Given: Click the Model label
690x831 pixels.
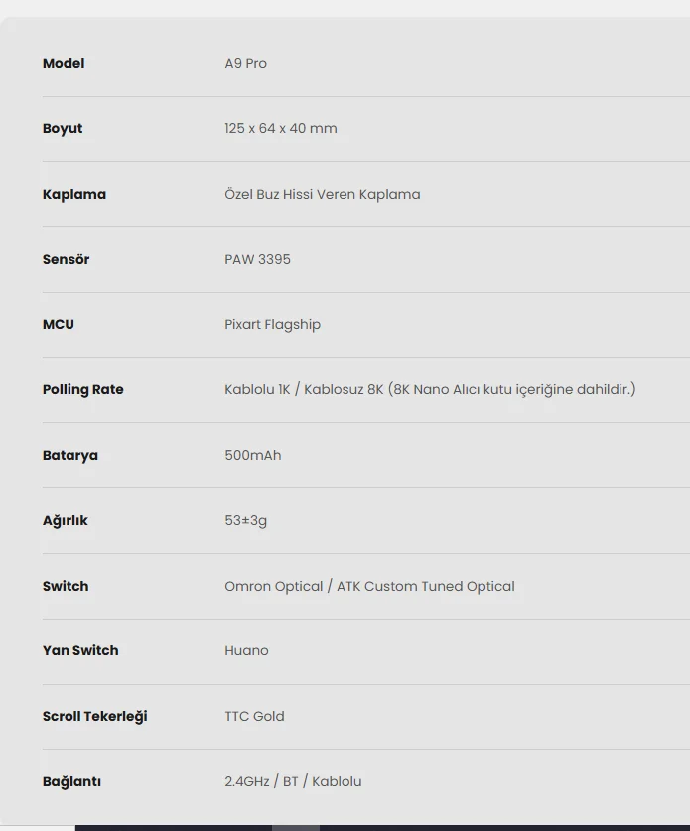Looking at the screenshot, I should [x=64, y=64].
